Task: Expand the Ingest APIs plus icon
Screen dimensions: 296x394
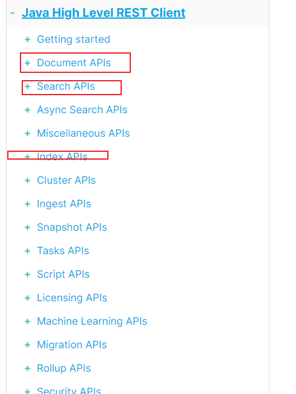Action: (x=27, y=204)
